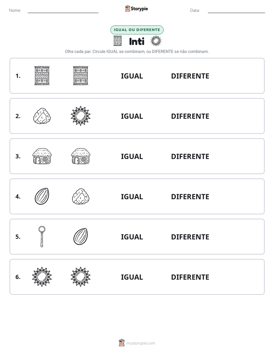Click the seed icon in row 4
Viewport: 274px width, 354px height.
(x=42, y=196)
